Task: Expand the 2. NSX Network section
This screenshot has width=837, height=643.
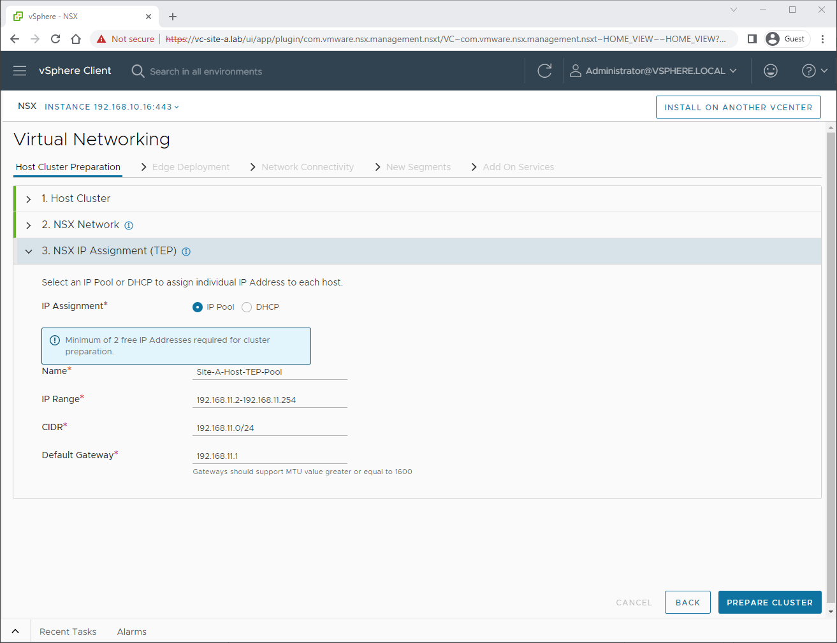Action: (x=29, y=226)
